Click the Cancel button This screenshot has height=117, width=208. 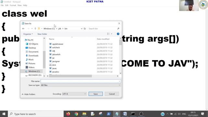(x=112, y=94)
